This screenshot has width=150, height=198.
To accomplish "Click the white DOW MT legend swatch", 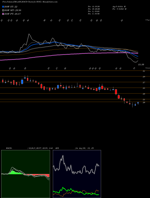I will pyautogui.click(x=3, y=10).
